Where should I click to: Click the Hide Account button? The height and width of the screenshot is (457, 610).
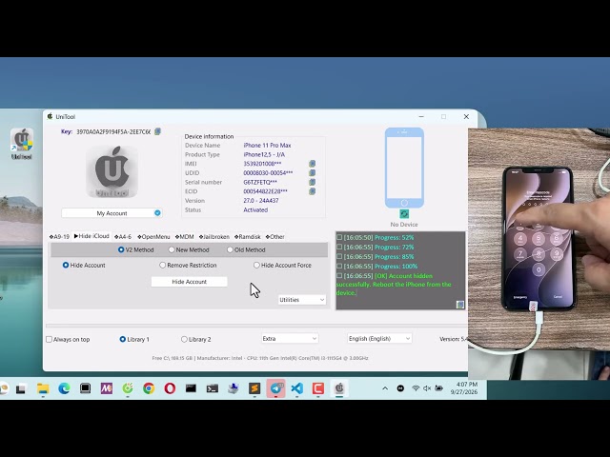click(x=189, y=282)
